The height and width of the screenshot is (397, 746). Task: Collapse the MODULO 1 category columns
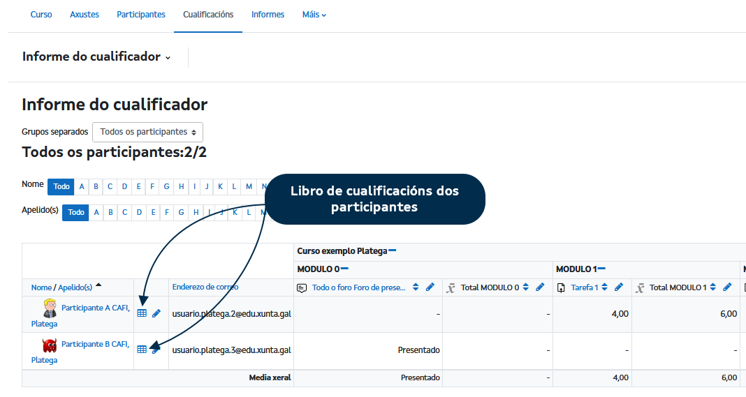pyautogui.click(x=602, y=269)
